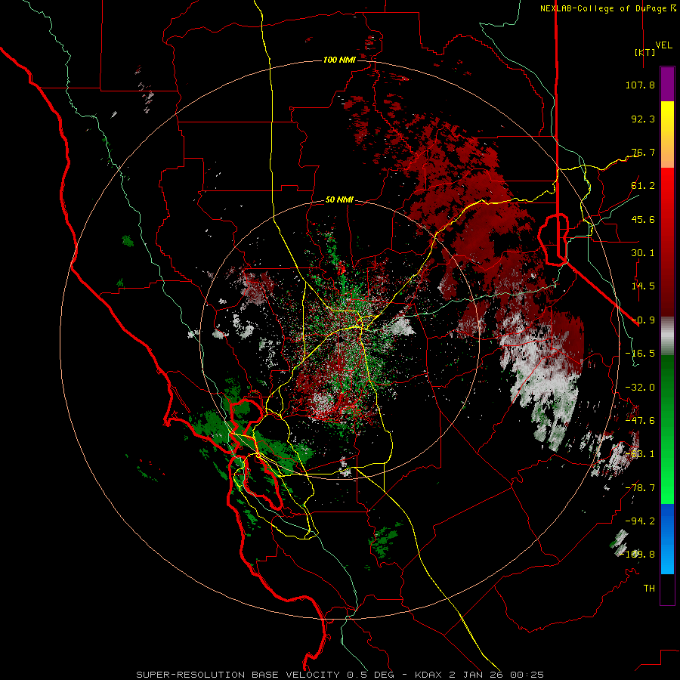Click the -94.2 velocity scale value
The height and width of the screenshot is (680, 680).
click(640, 521)
